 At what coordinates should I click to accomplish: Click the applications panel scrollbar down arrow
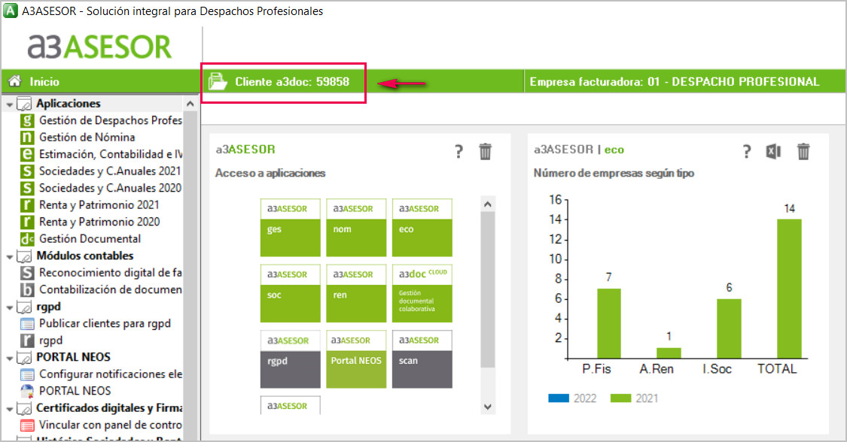coord(488,407)
